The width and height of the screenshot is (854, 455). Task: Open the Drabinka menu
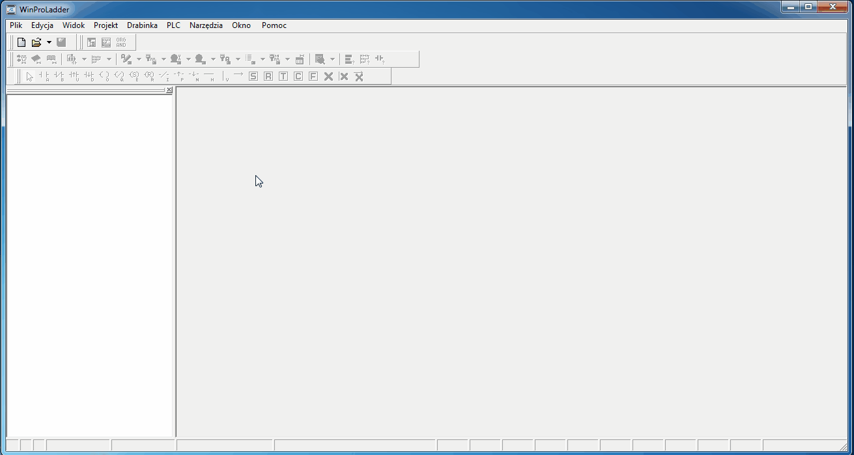tap(142, 25)
